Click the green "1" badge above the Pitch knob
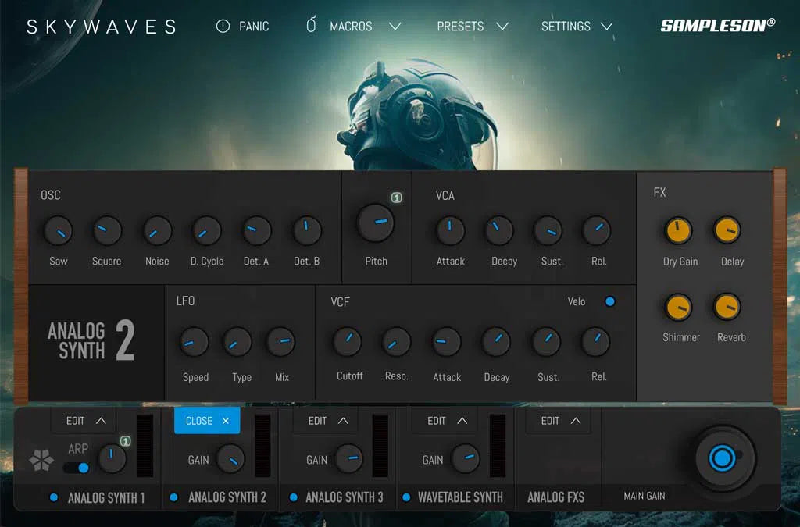The height and width of the screenshot is (527, 800). point(397,198)
